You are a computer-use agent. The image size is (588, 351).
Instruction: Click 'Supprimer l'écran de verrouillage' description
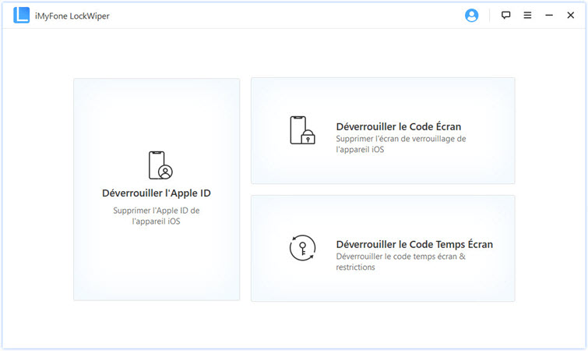pos(401,144)
